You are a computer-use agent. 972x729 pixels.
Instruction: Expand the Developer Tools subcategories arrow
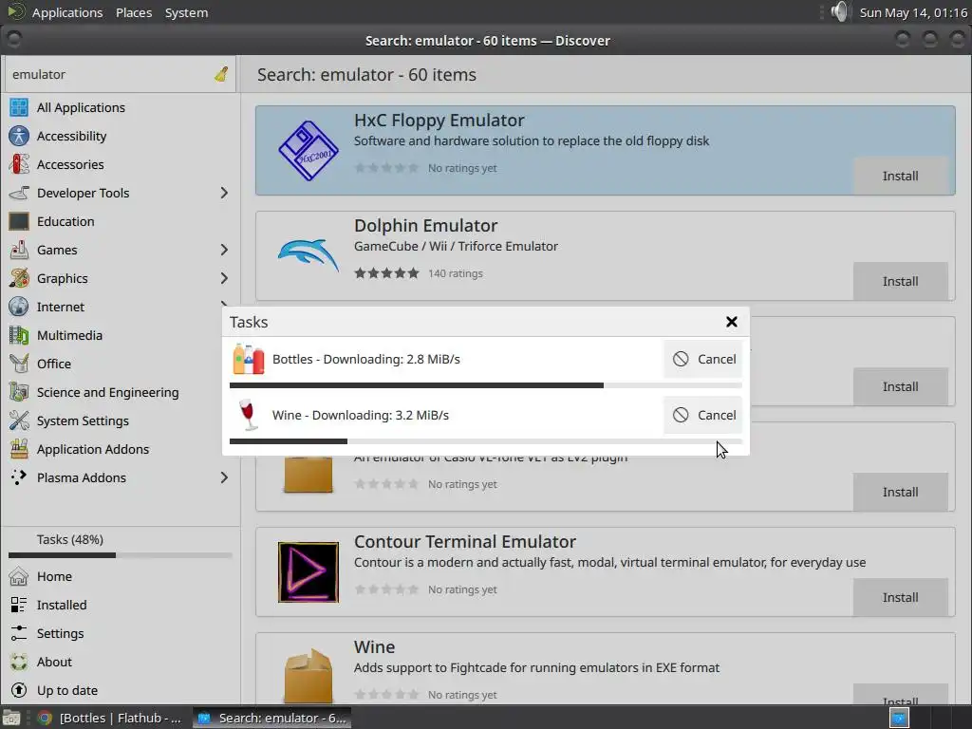(x=224, y=193)
